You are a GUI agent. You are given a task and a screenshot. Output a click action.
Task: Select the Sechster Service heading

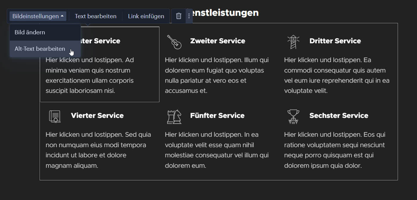pyautogui.click(x=339, y=116)
